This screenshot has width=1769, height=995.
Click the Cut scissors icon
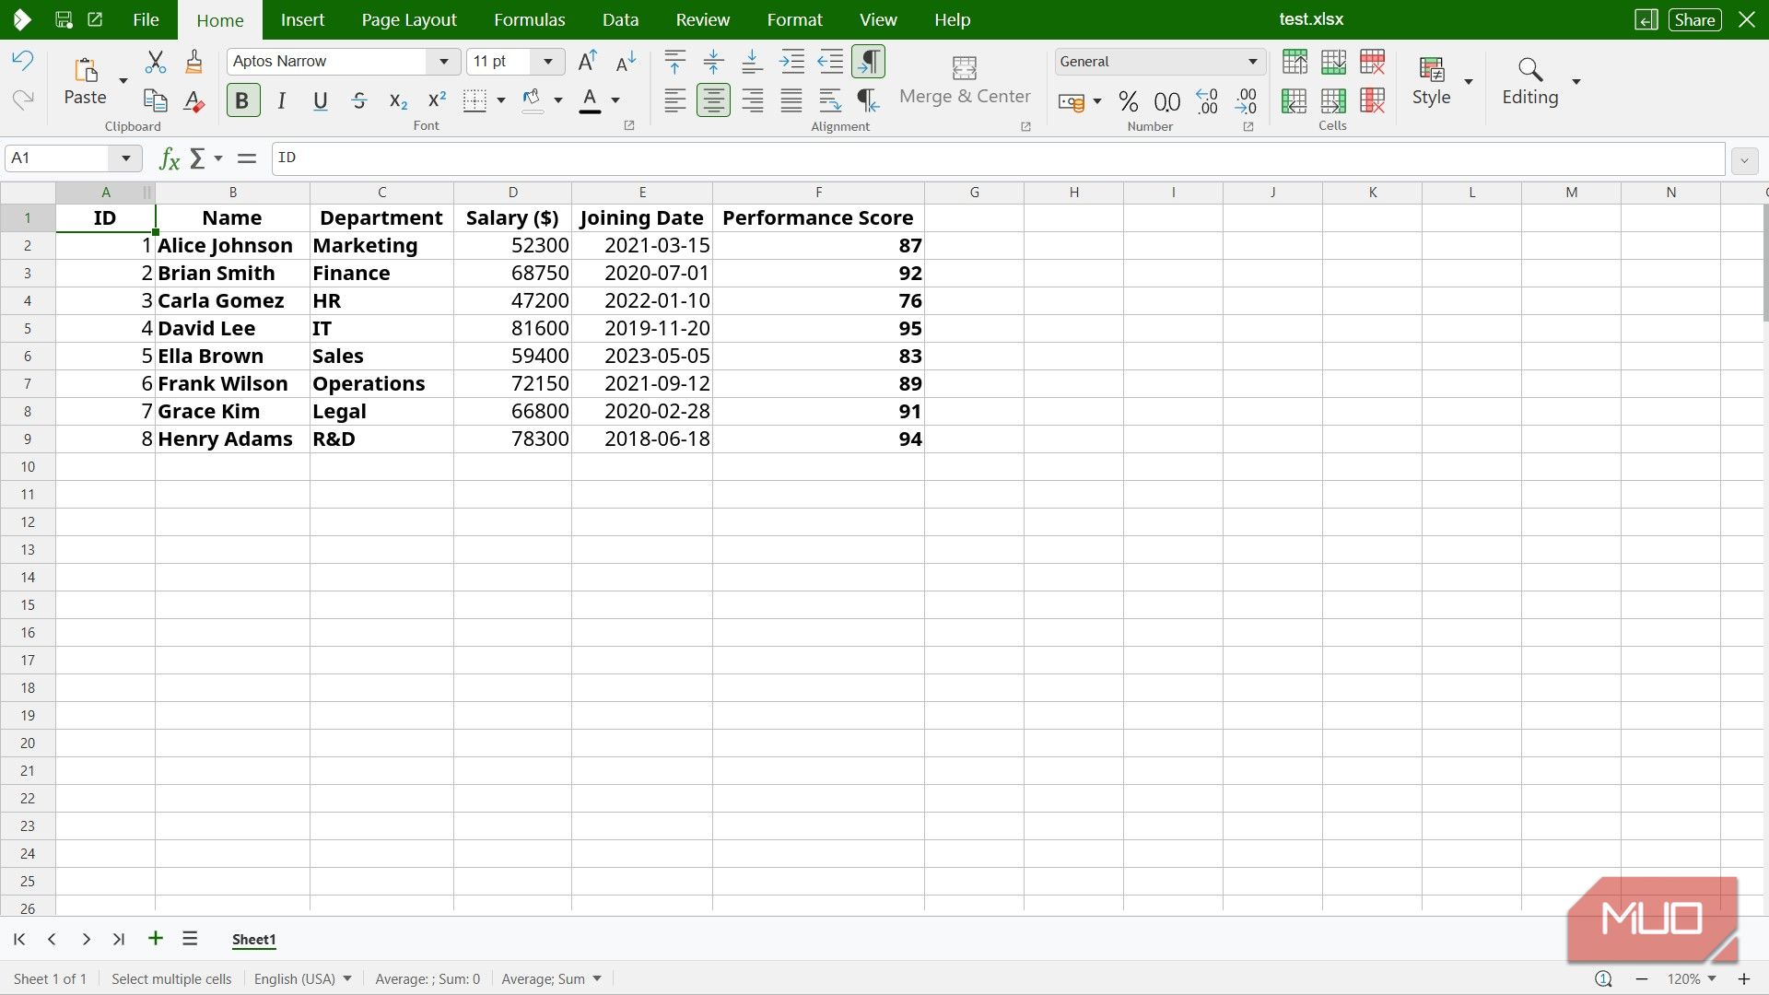click(155, 62)
